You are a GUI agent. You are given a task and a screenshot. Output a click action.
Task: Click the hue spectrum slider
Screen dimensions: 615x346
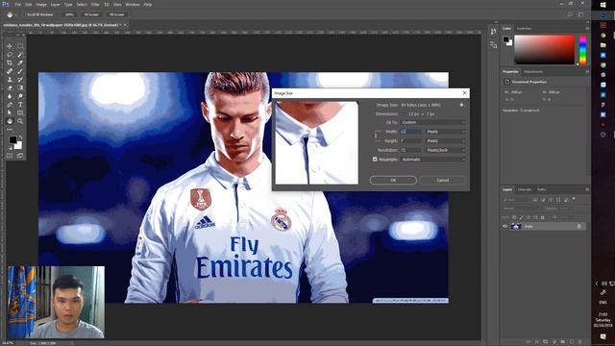[x=582, y=49]
